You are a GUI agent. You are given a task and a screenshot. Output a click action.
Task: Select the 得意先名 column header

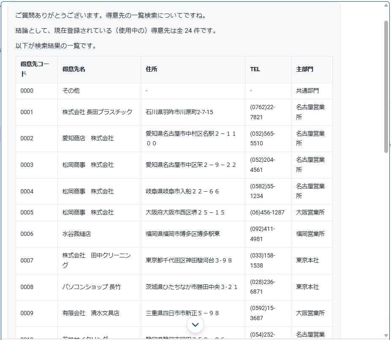(99, 69)
